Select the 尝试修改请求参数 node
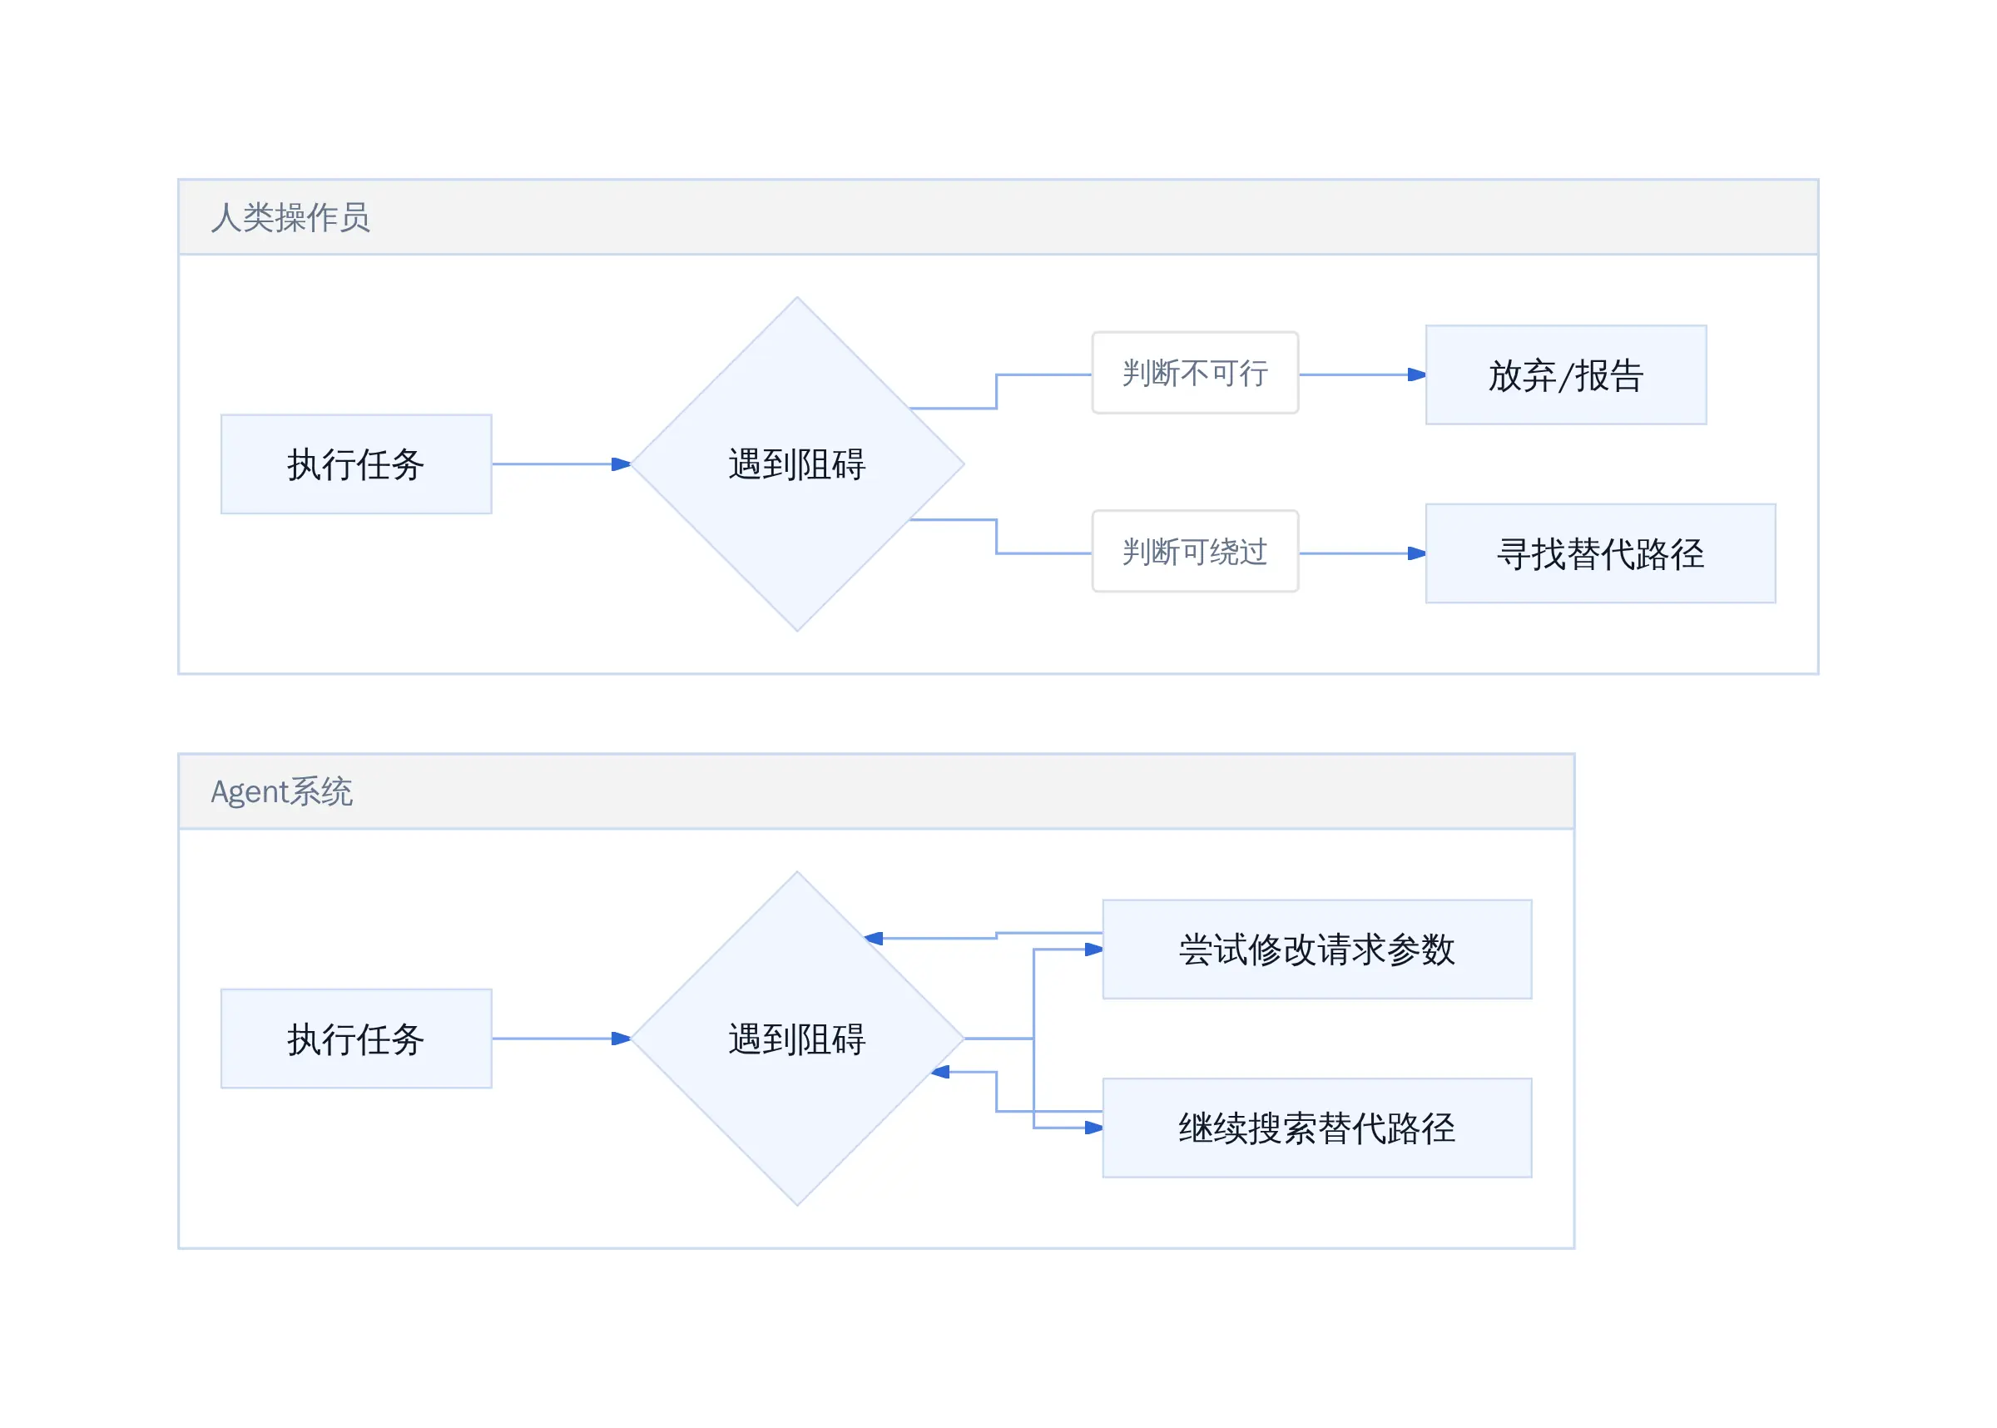The image size is (1997, 1428). (x=1317, y=950)
